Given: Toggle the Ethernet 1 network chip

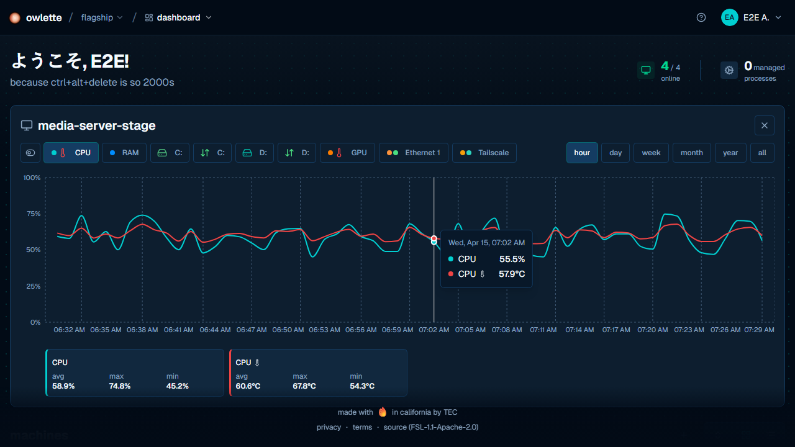Looking at the screenshot, I should [x=414, y=153].
